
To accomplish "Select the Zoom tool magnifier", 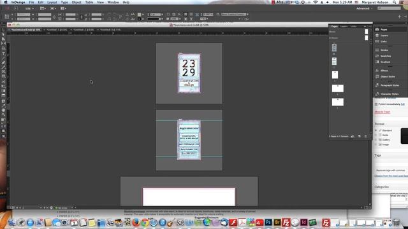I will (3, 114).
